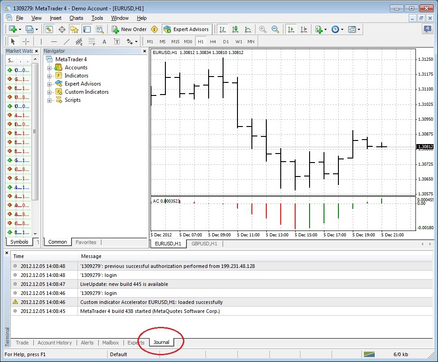Select the cursor arrow tool

13,41
